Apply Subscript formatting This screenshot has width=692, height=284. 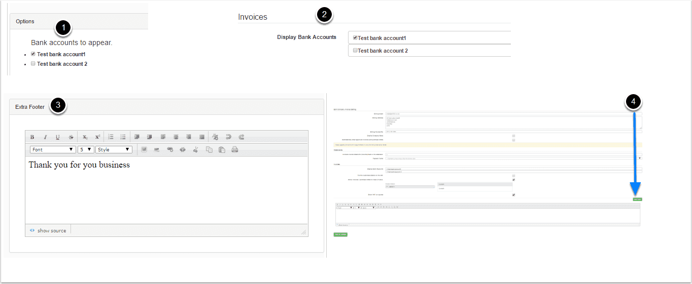(85, 137)
